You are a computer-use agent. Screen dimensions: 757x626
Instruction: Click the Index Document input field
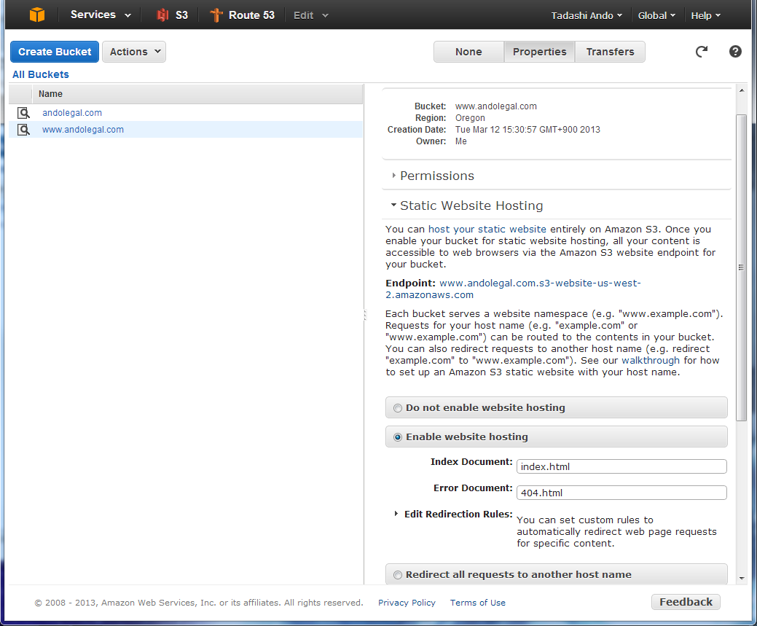(x=621, y=466)
